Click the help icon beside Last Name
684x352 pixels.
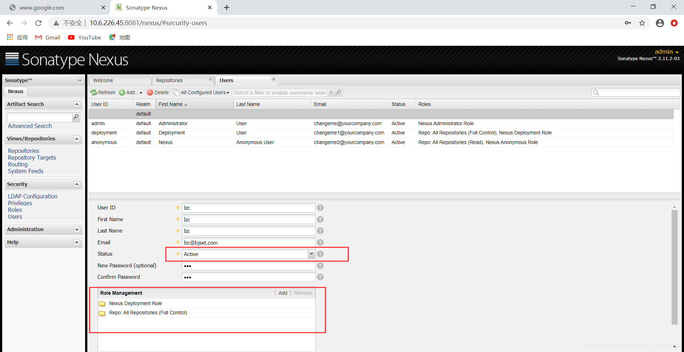320,231
